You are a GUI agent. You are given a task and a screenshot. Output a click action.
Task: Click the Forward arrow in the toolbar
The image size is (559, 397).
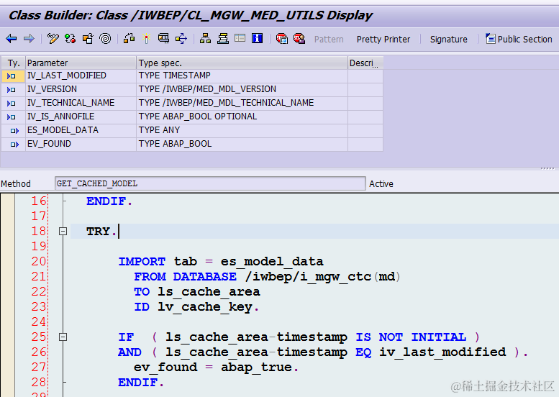coord(29,39)
